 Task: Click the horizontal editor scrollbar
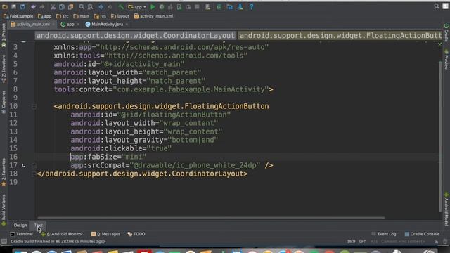click(x=211, y=218)
